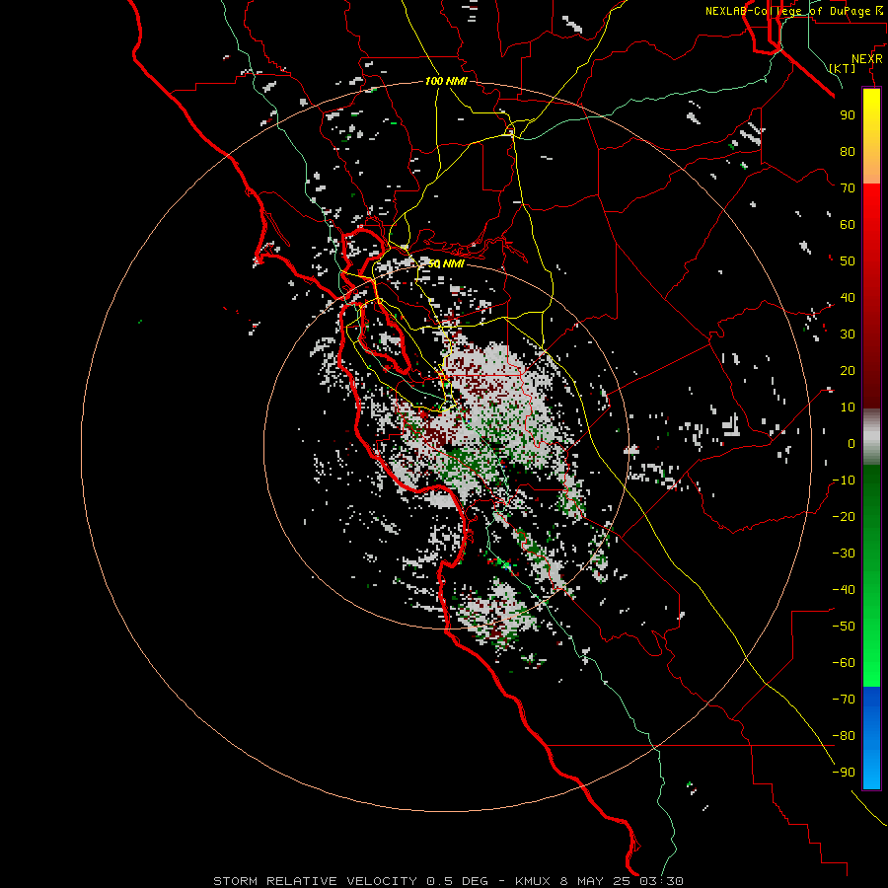This screenshot has height=888, width=888.
Task: Click the 90 value on the velocity scale
Action: click(x=848, y=115)
